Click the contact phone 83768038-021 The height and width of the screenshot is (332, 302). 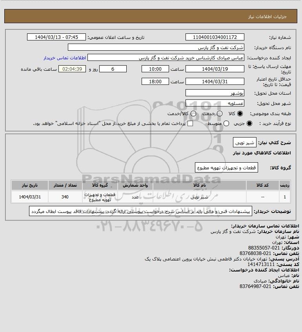255,253
